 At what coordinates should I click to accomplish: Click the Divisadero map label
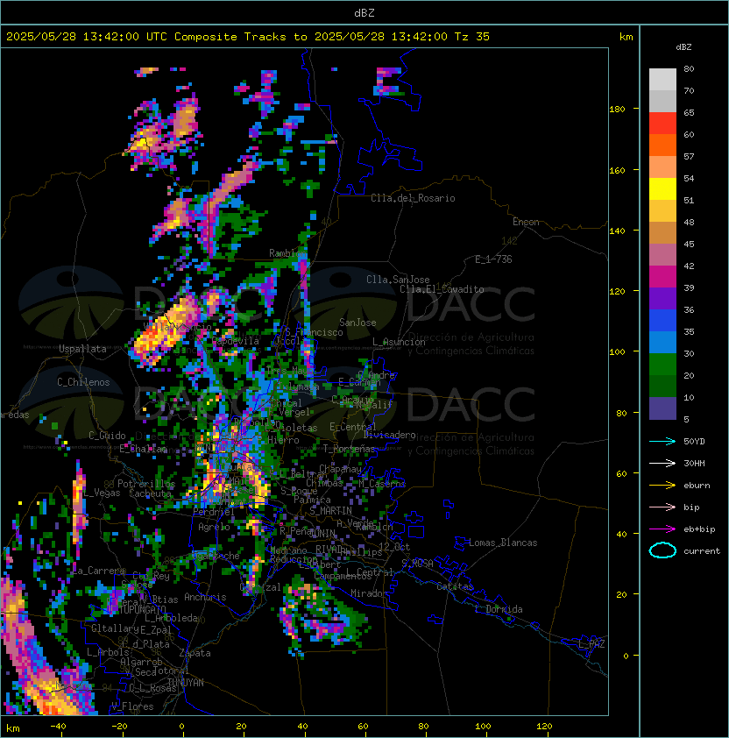tap(389, 435)
